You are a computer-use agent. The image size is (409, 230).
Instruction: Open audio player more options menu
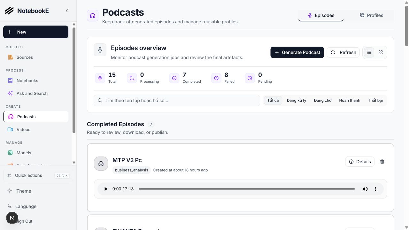(375, 189)
